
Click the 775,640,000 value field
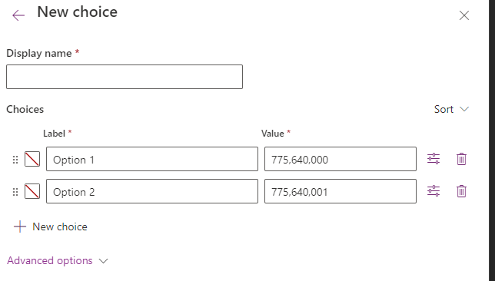click(x=341, y=159)
